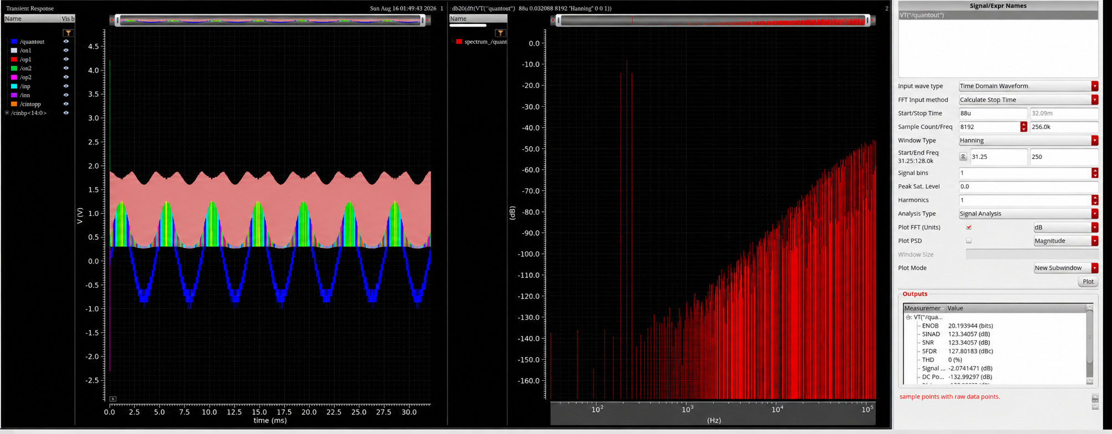The width and height of the screenshot is (1112, 434).
Task: Toggle visibility of /cintopp signal
Action: pos(66,104)
